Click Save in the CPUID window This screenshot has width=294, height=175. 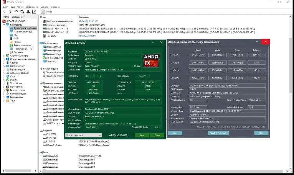[142, 135]
